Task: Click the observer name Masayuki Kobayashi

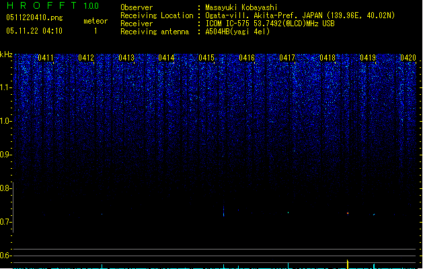Action: pyautogui.click(x=241, y=7)
